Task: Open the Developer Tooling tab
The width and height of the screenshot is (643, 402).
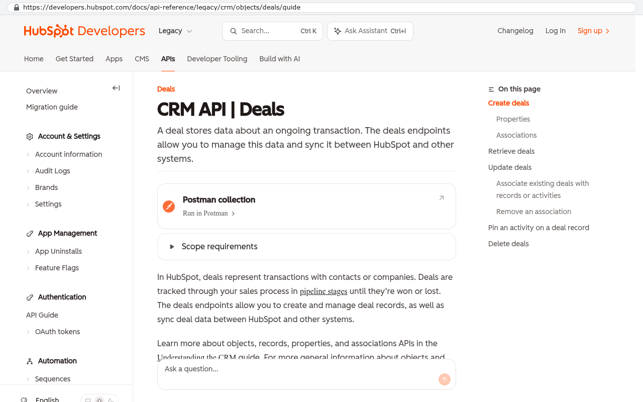Action: (217, 59)
